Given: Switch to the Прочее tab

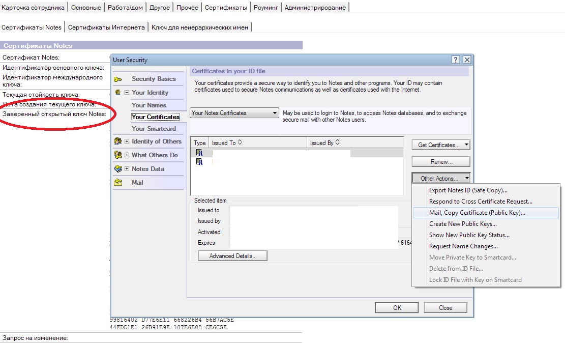Looking at the screenshot, I should 187,7.
